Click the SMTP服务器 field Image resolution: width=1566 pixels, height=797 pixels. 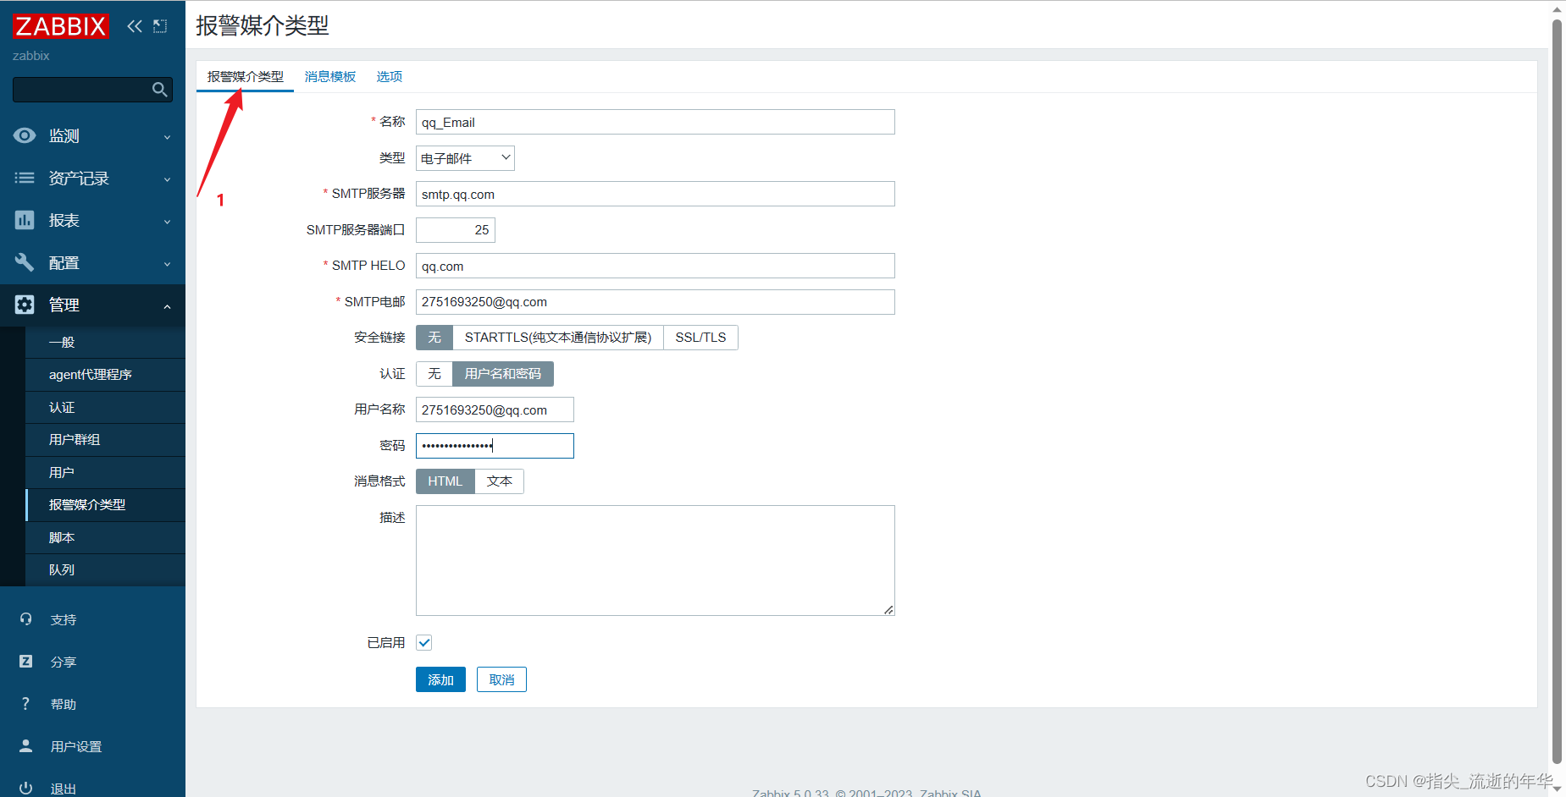click(x=656, y=194)
